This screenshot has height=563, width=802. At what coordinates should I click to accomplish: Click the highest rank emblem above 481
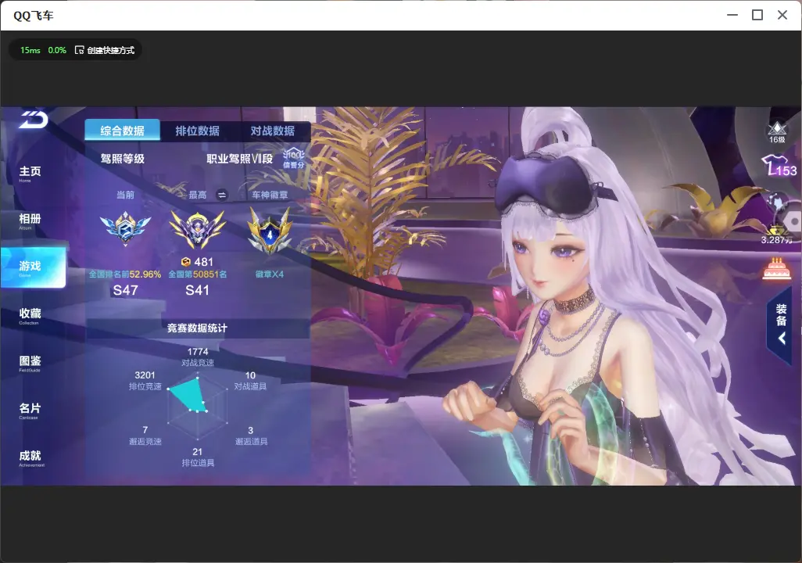(x=197, y=229)
